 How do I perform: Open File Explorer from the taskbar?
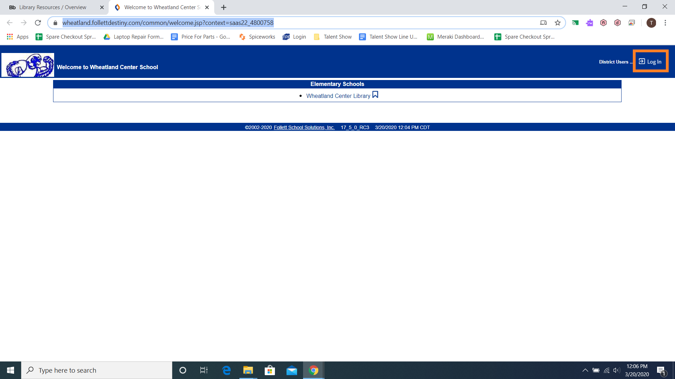click(x=248, y=370)
